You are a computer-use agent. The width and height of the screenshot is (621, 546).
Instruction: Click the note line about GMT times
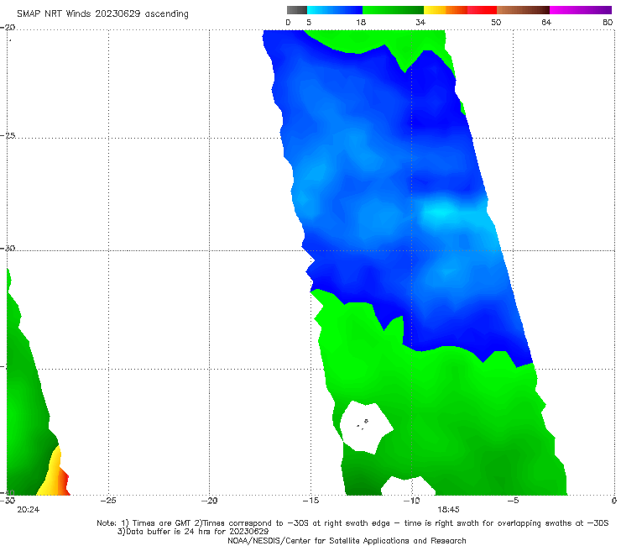(352, 523)
